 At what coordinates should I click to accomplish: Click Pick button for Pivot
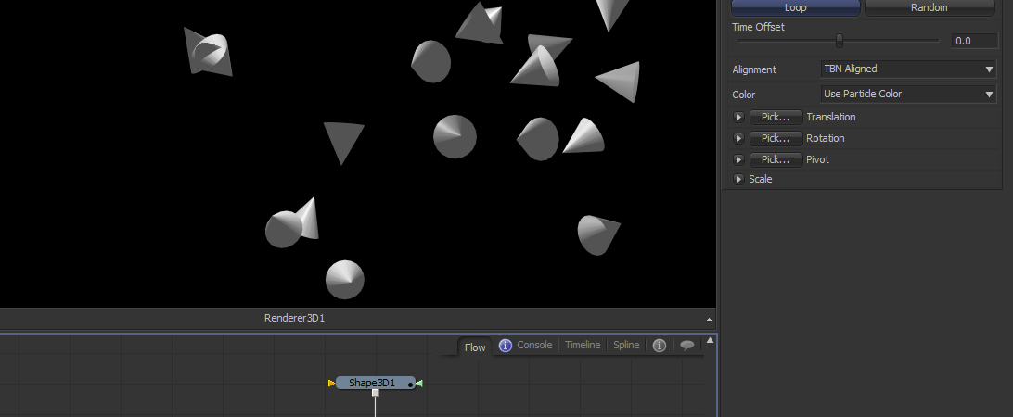tap(776, 159)
